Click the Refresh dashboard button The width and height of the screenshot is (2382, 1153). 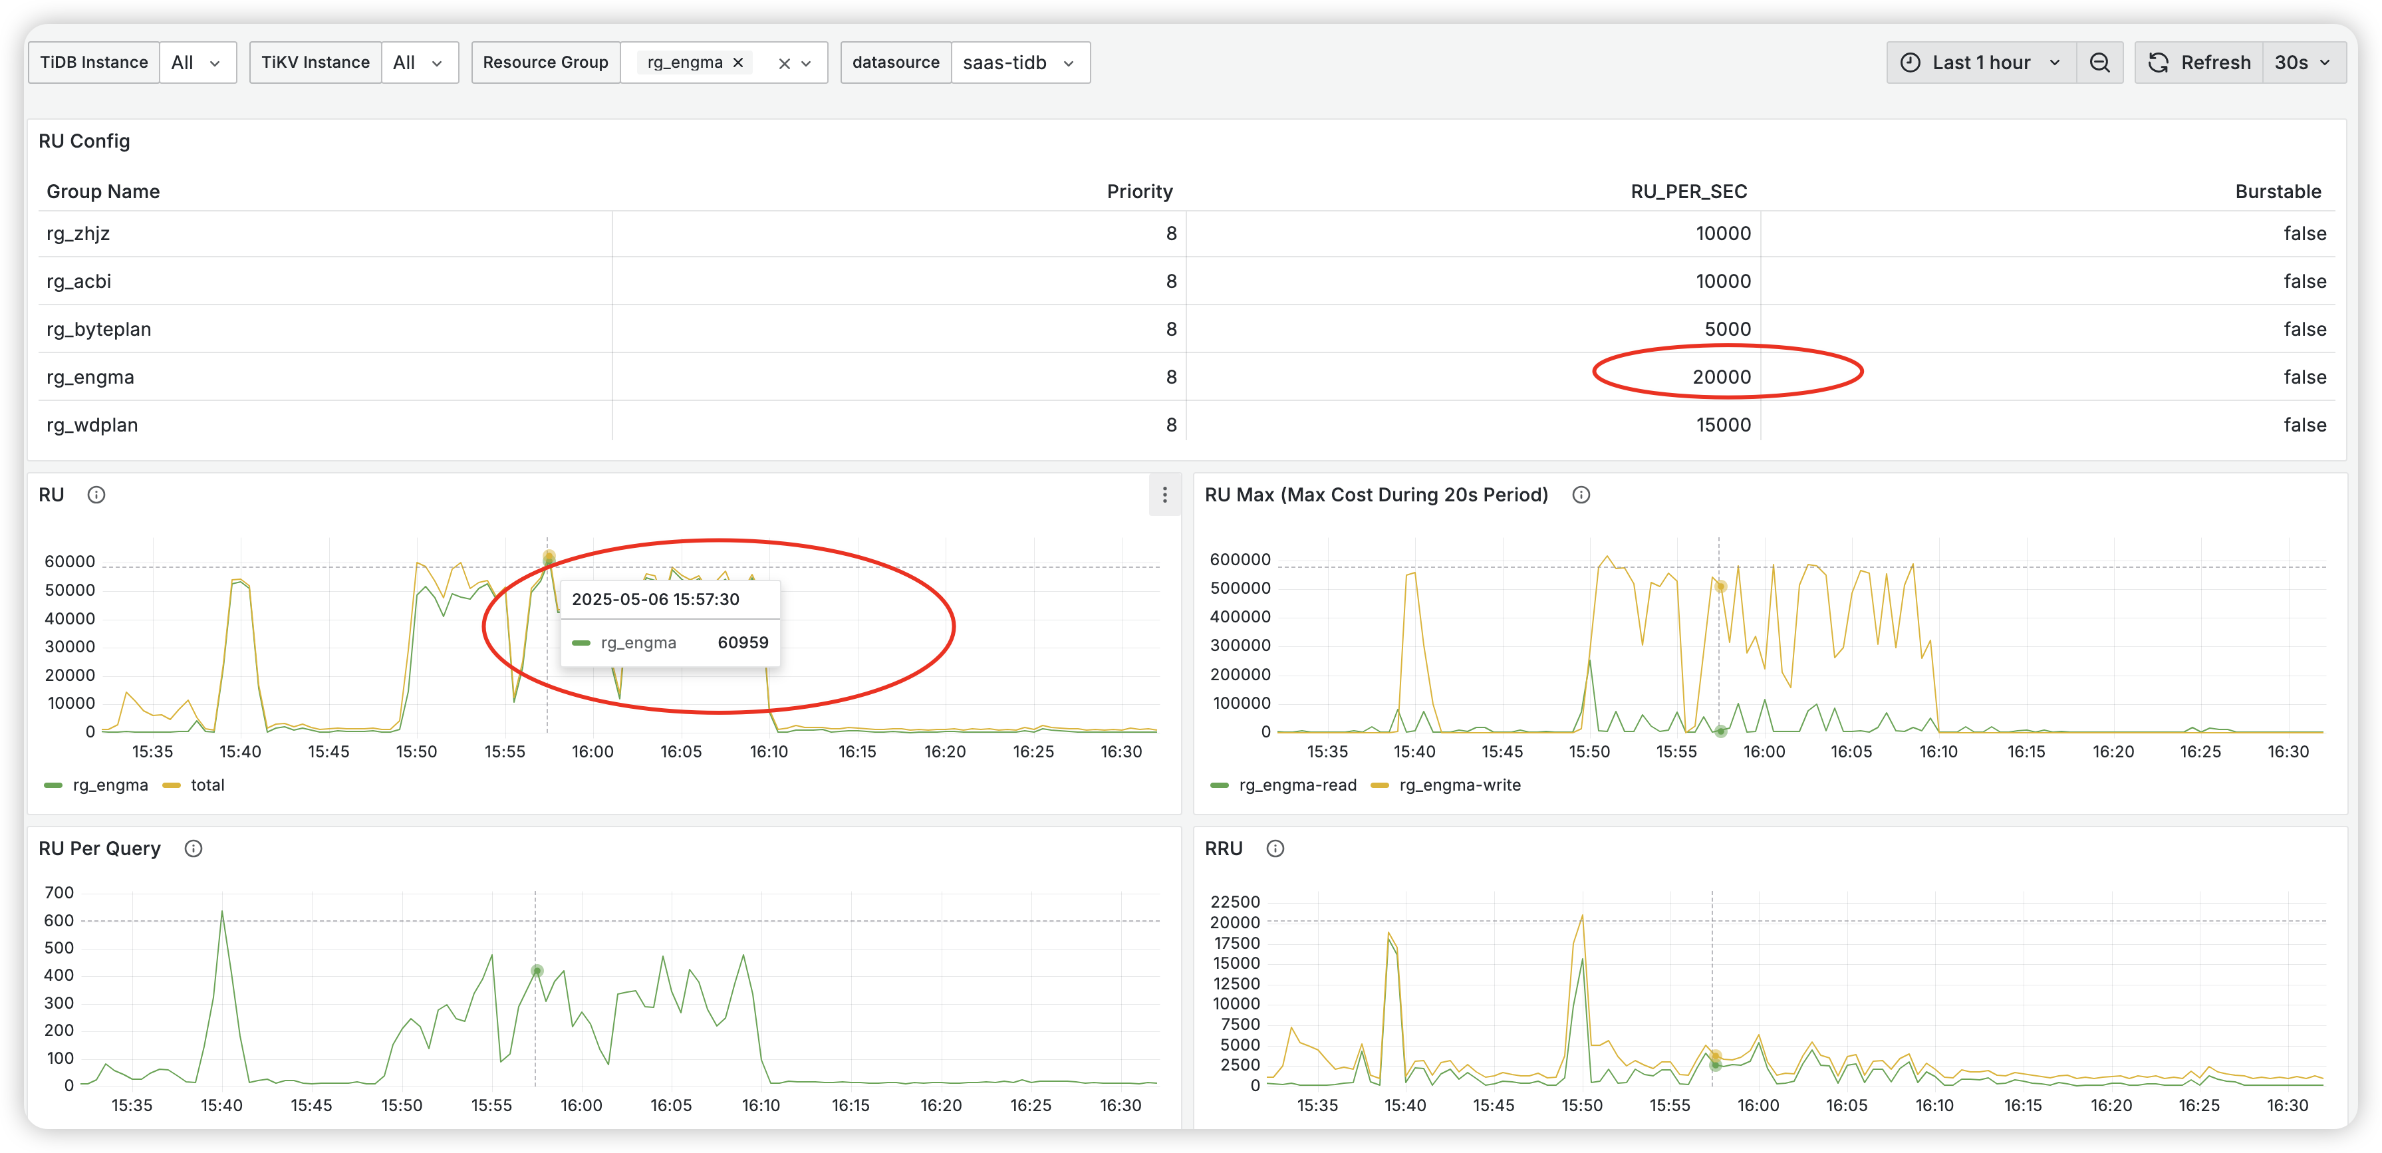(x=2199, y=63)
